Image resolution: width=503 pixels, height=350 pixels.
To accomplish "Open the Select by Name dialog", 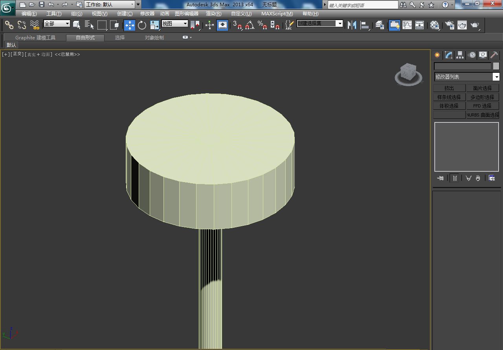I will 89,25.
